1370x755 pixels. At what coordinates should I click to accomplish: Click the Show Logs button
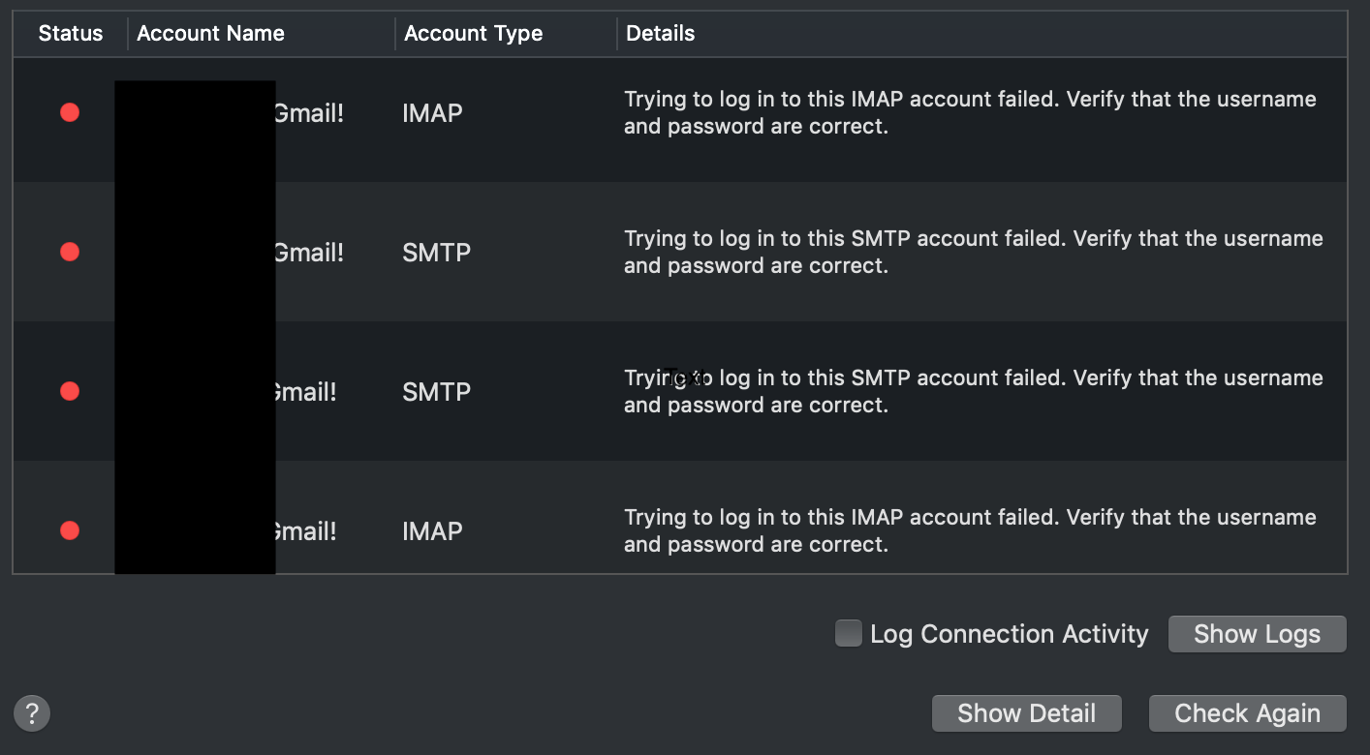(1257, 634)
